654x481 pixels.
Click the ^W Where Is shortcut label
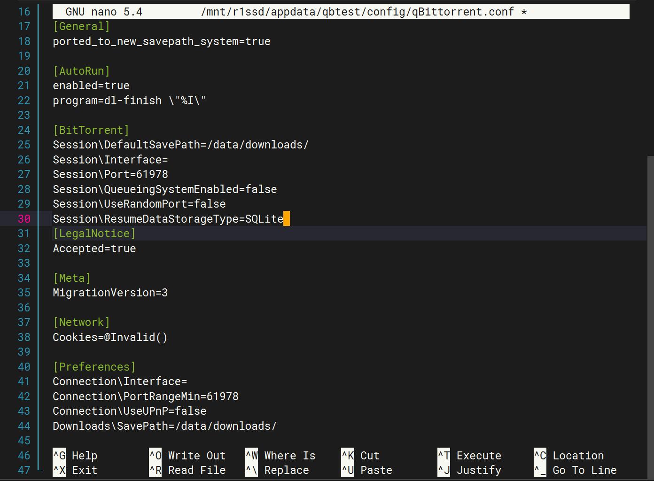click(282, 455)
